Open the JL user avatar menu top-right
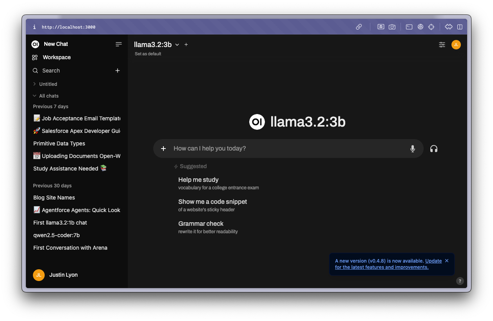 pos(456,45)
